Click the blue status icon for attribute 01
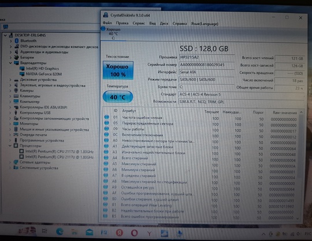The image size is (312, 241). (107, 117)
